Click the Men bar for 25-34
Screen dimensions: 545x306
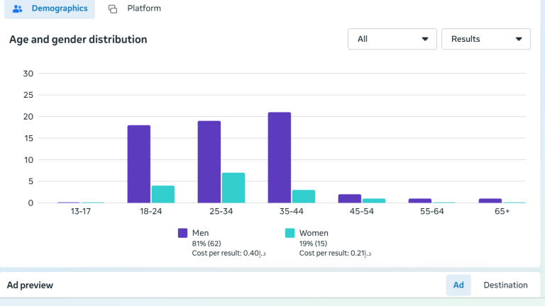tap(209, 161)
